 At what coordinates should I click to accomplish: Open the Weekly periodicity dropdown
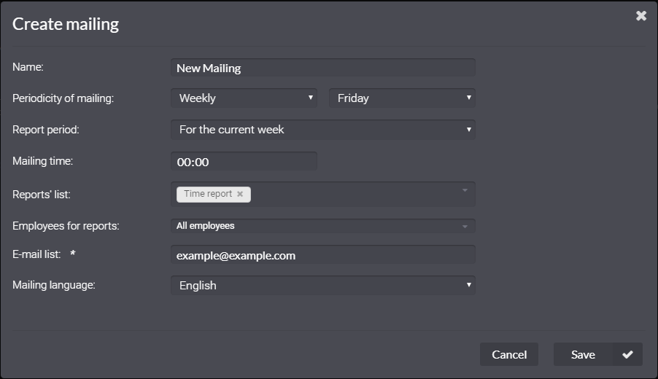point(244,98)
